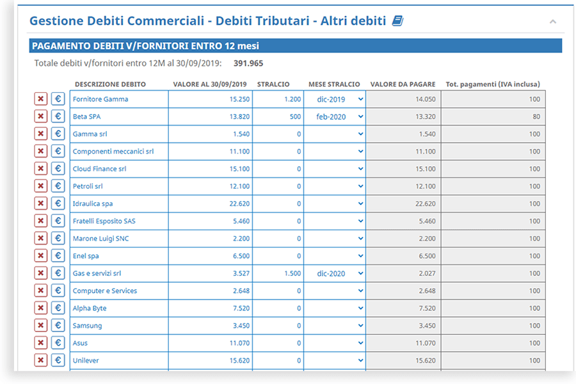The width and height of the screenshot is (576, 384).
Task: Open euro payment for Beta SPA
Action: coord(58,116)
